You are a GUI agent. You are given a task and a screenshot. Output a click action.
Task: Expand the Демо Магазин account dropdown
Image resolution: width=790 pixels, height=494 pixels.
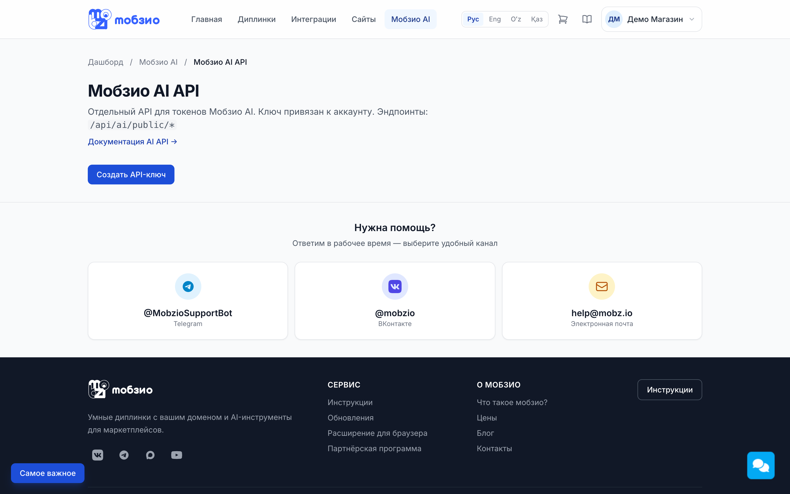(651, 19)
